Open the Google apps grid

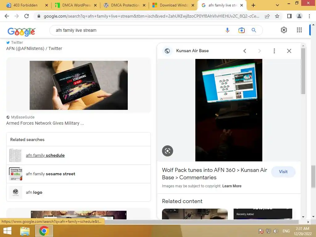(299, 30)
